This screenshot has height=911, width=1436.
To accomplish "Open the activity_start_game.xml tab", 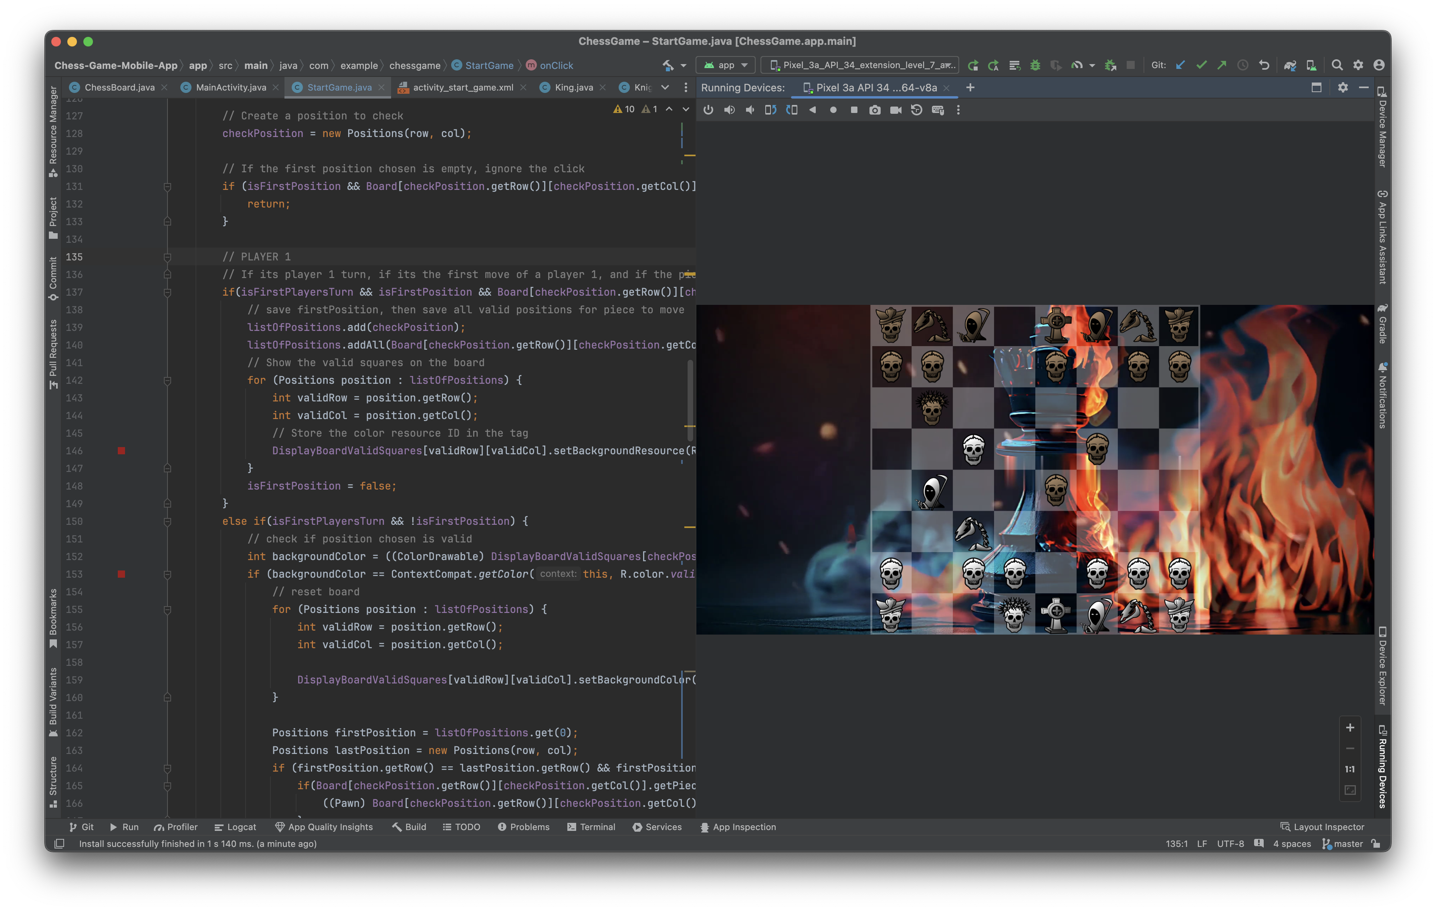I will 462,88.
